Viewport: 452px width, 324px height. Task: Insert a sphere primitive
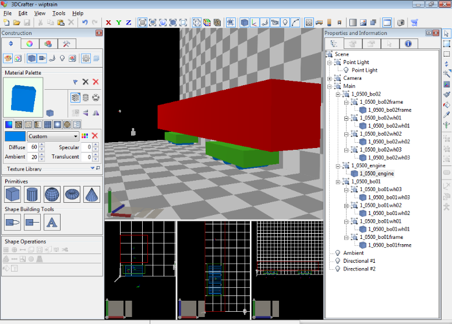pyautogui.click(x=52, y=194)
